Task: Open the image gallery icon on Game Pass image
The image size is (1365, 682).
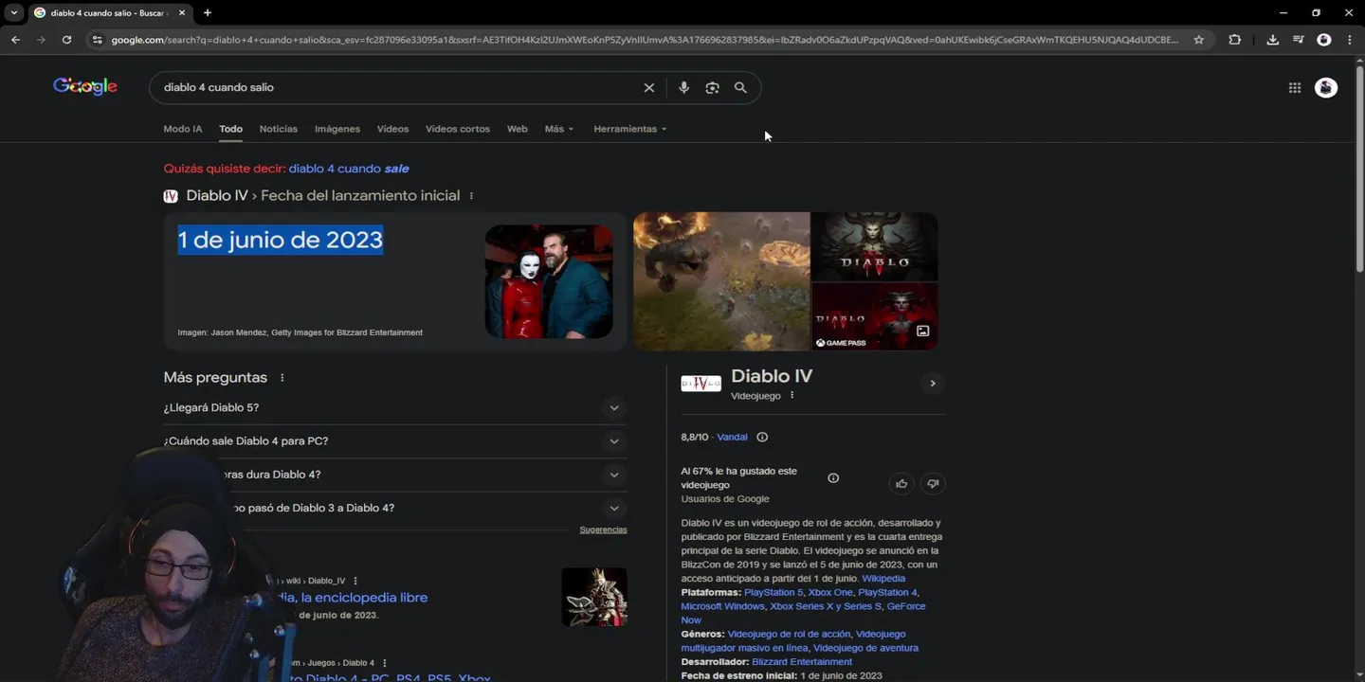Action: pyautogui.click(x=922, y=331)
